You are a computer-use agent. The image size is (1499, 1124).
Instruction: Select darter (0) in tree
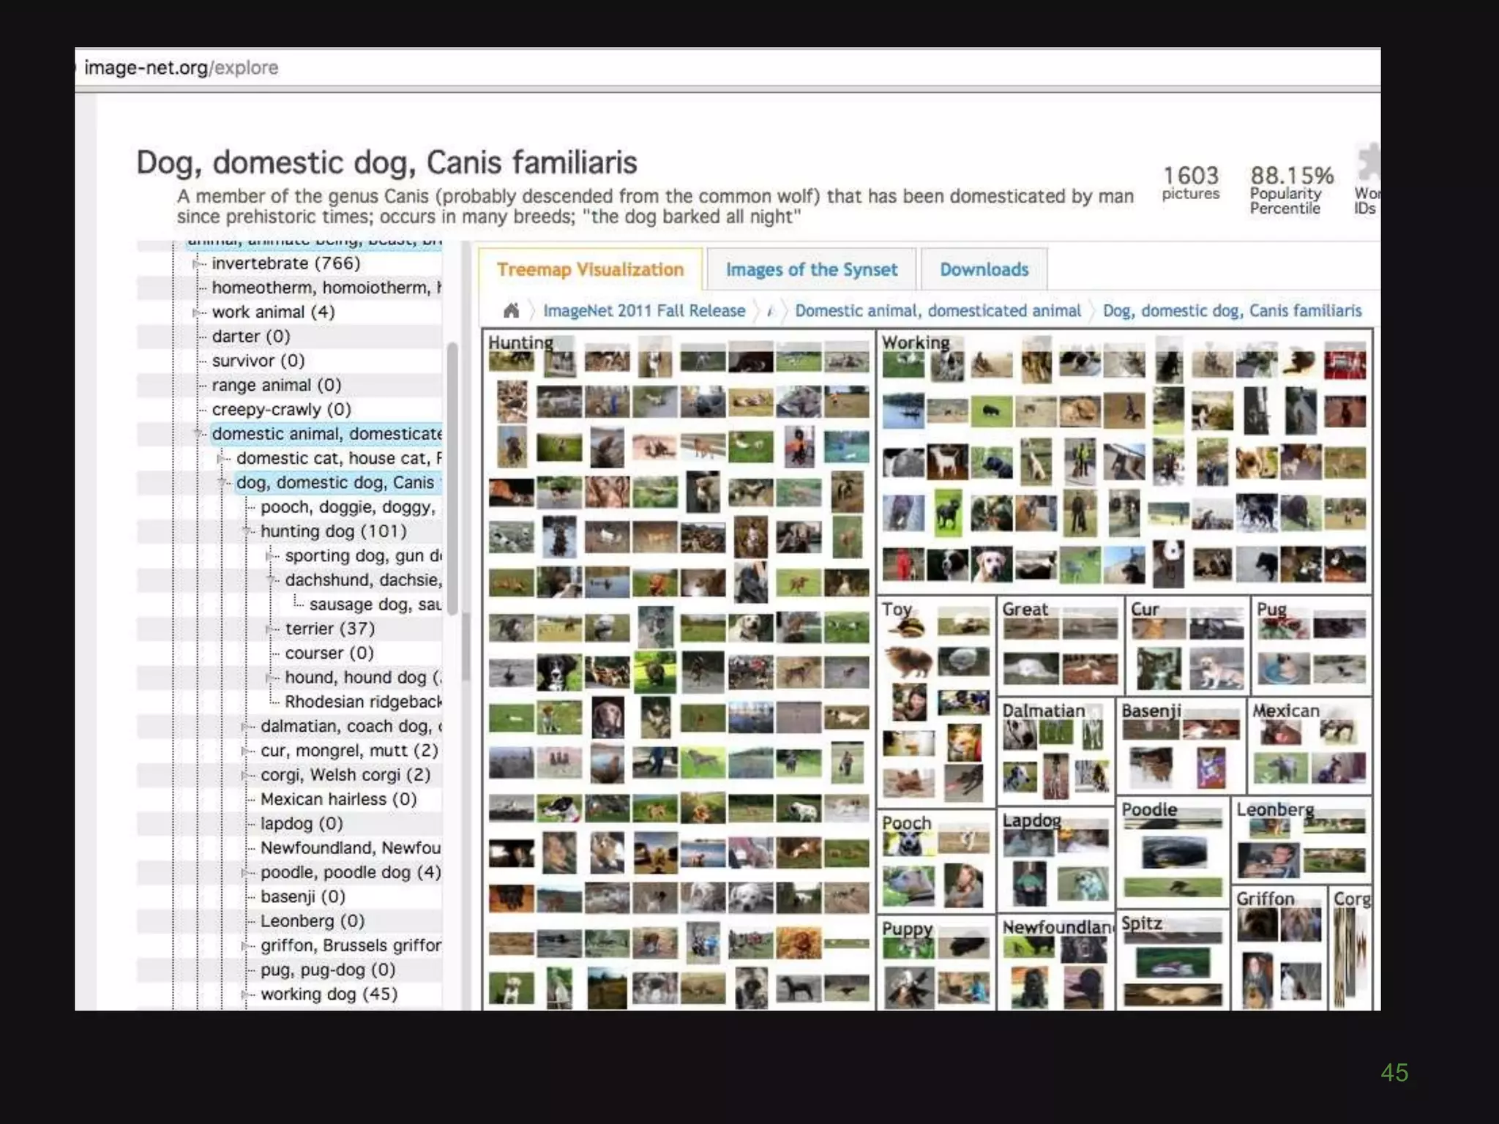(x=251, y=337)
